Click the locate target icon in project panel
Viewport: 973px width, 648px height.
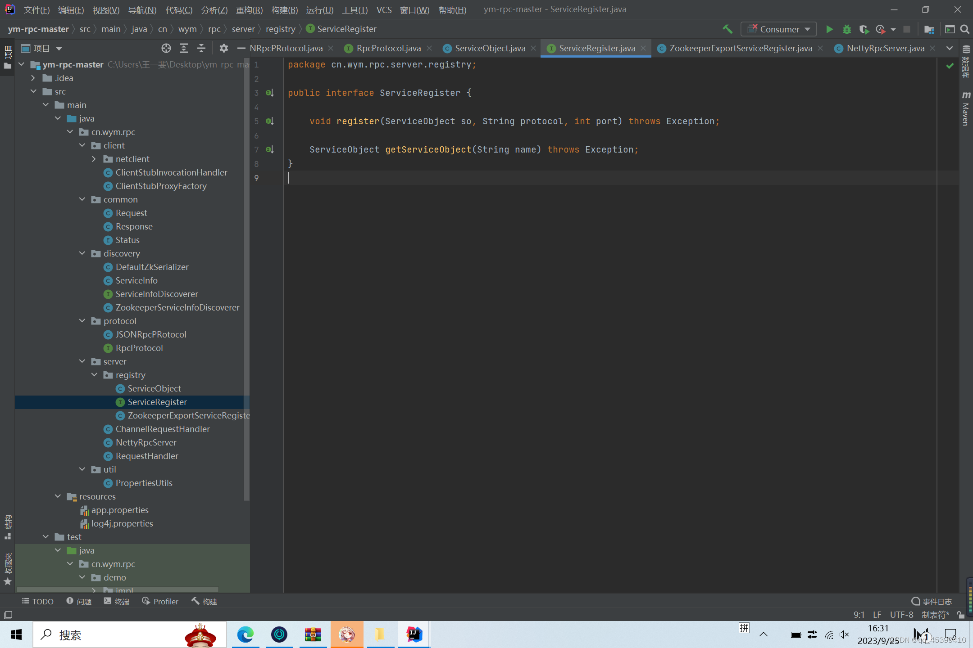tap(166, 48)
